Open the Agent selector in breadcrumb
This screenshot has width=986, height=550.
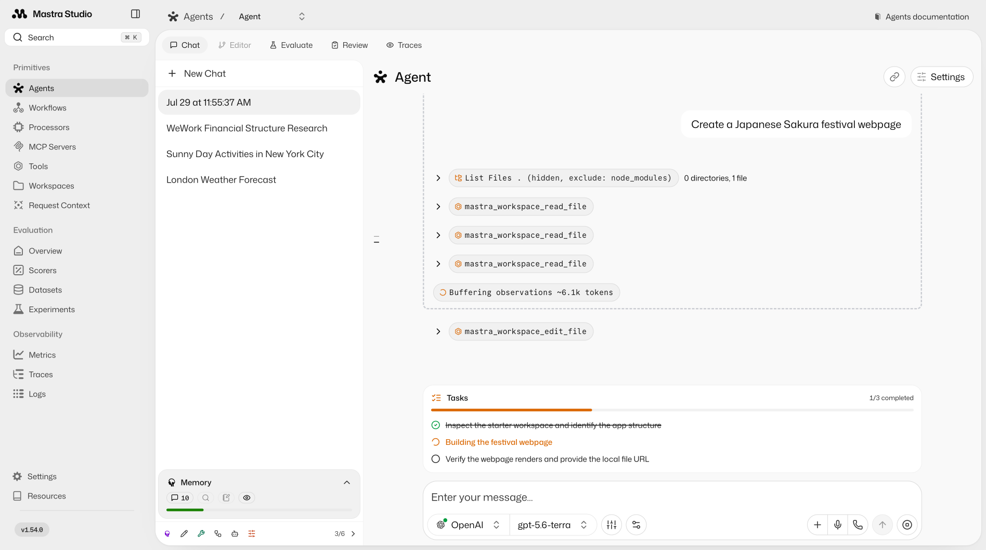click(x=271, y=17)
